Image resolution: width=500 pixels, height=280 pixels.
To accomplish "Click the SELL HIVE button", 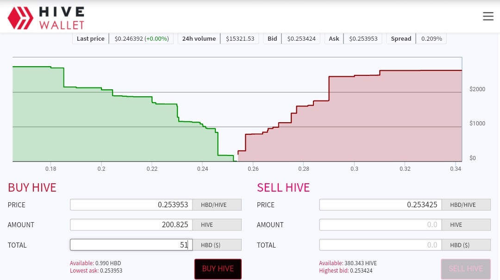I will (x=466, y=269).
